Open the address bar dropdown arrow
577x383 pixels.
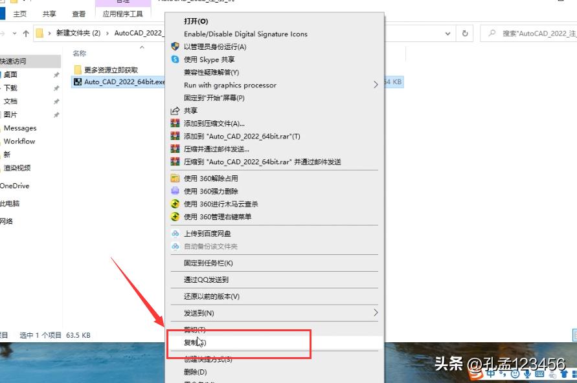[447, 33]
